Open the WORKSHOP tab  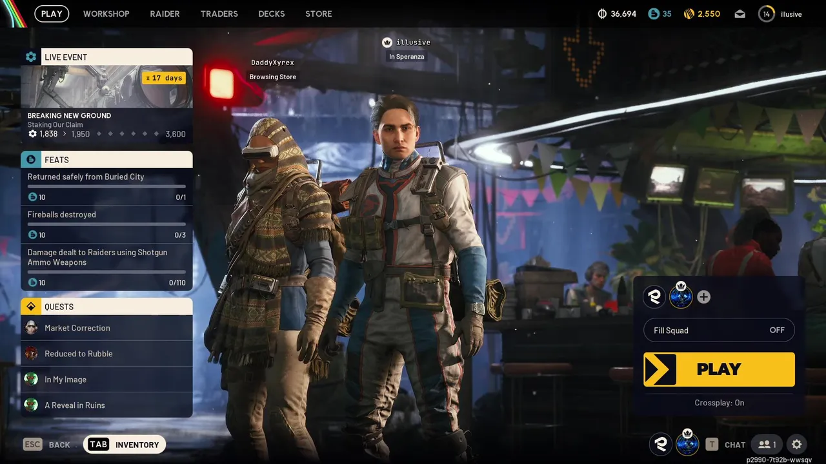[106, 14]
